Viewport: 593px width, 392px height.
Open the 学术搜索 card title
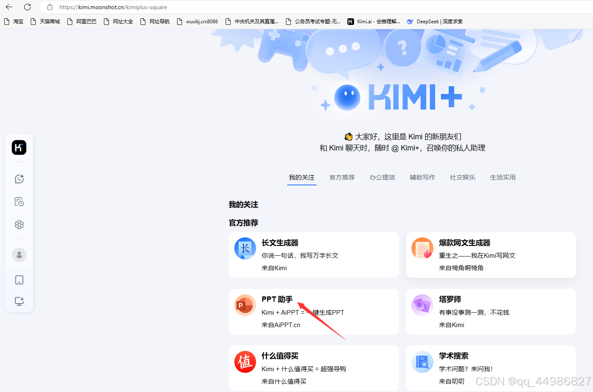coord(454,356)
